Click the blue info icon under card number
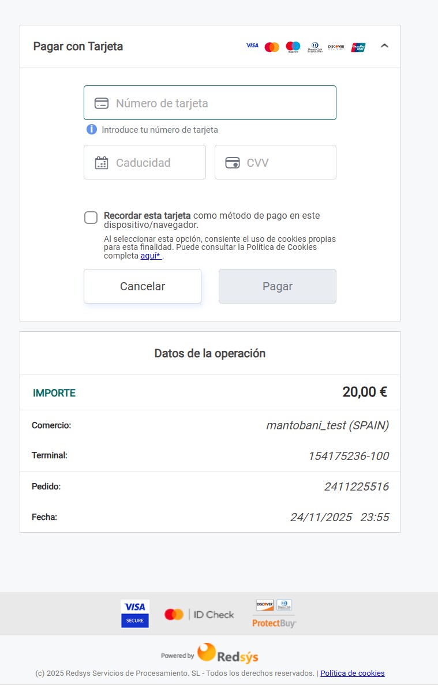The image size is (438, 685). [x=91, y=129]
